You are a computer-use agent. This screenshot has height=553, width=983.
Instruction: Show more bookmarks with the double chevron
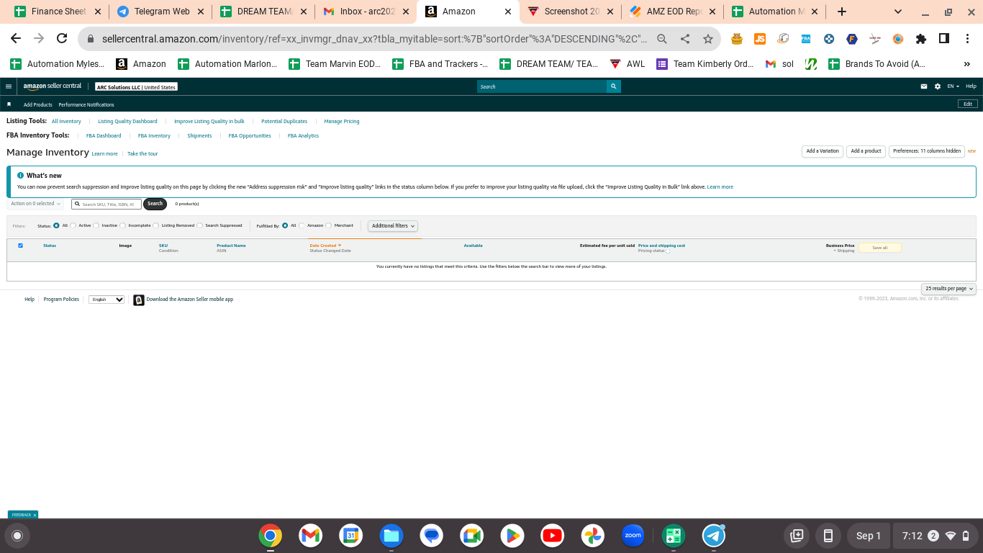(966, 64)
